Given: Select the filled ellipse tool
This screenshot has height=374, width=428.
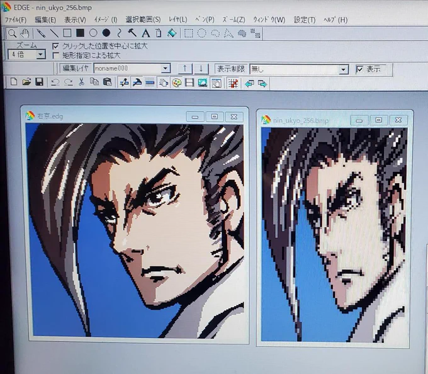Looking at the screenshot, I should point(106,33).
